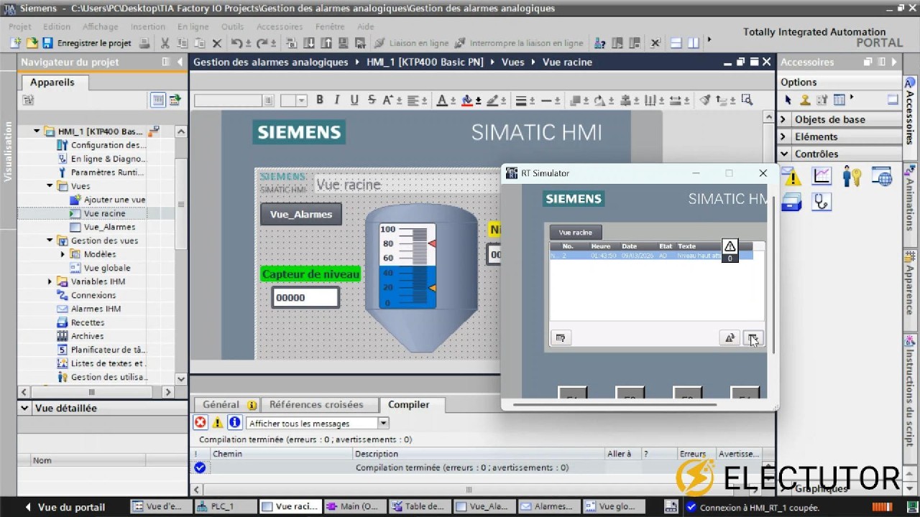The width and height of the screenshot is (920, 517).
Task: Delete selection with X toolbar icon
Action: click(216, 43)
